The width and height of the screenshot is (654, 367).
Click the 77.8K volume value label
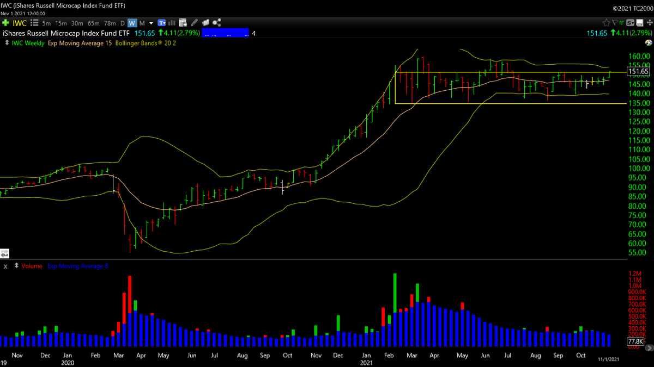pyautogui.click(x=636, y=341)
